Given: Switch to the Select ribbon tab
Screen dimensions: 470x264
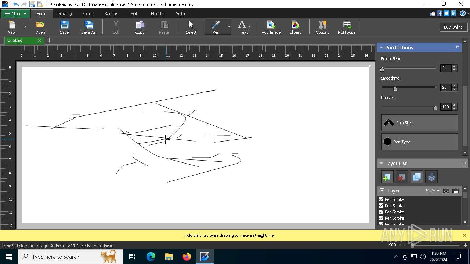Looking at the screenshot, I should (87, 14).
